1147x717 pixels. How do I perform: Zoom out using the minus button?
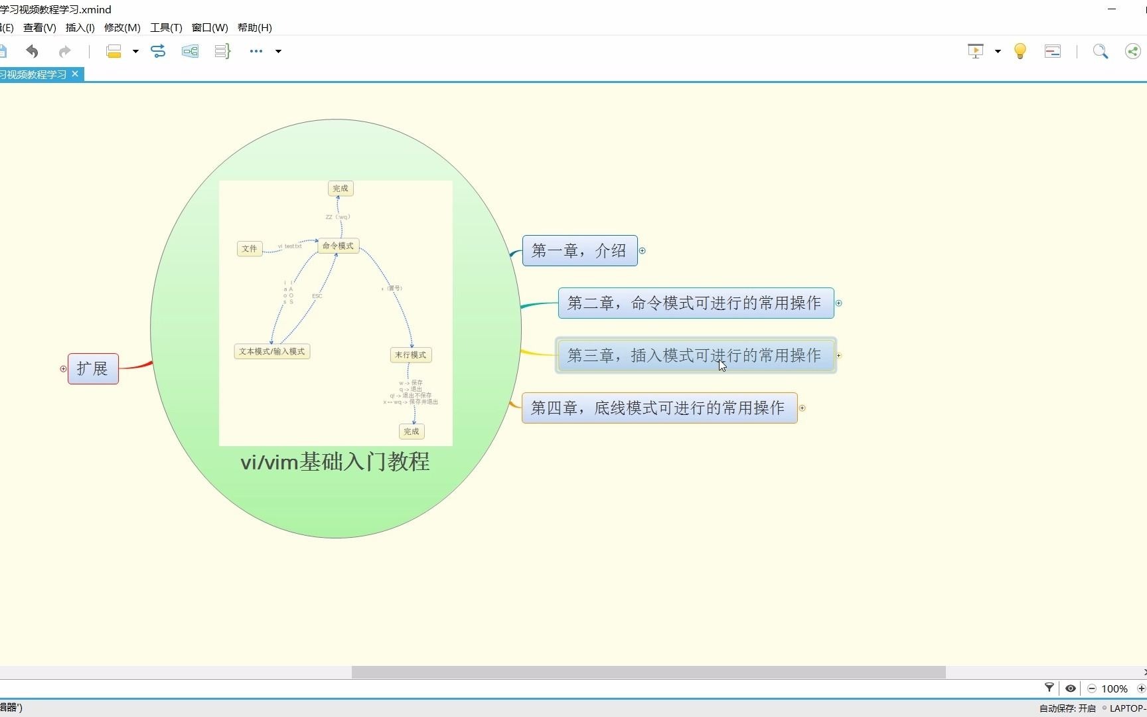click(1092, 688)
